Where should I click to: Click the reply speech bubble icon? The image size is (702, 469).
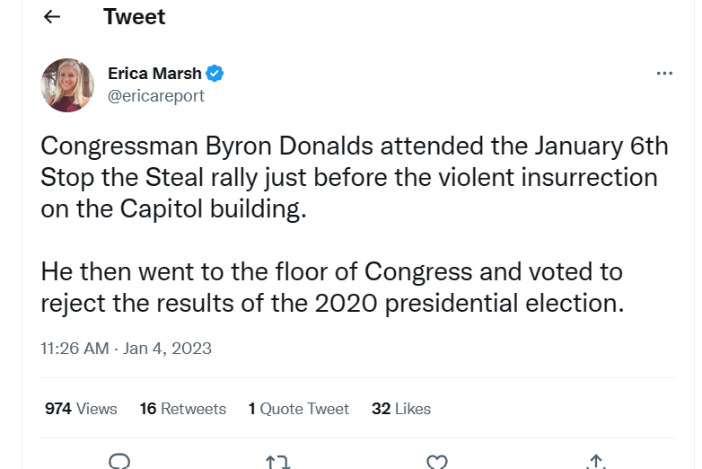(119, 462)
